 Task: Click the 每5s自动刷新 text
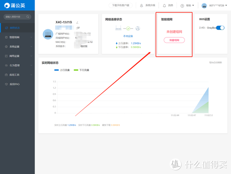tap(215, 62)
